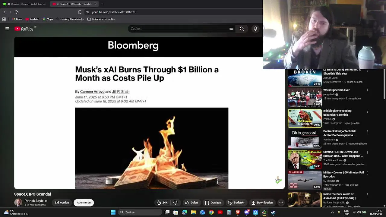Close the SpaceX IPO Scandal tab
This screenshot has width=386, height=217.
tap(95, 4)
